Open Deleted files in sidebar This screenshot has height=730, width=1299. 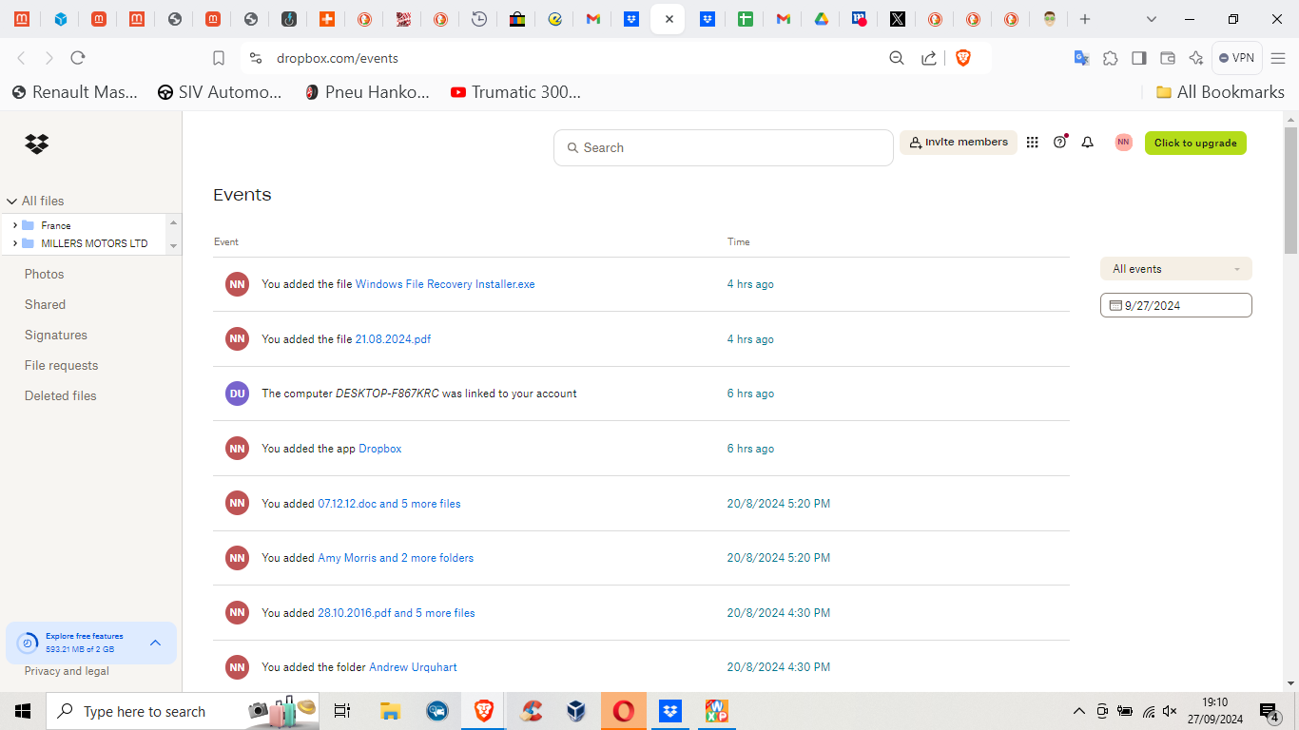coord(61,395)
